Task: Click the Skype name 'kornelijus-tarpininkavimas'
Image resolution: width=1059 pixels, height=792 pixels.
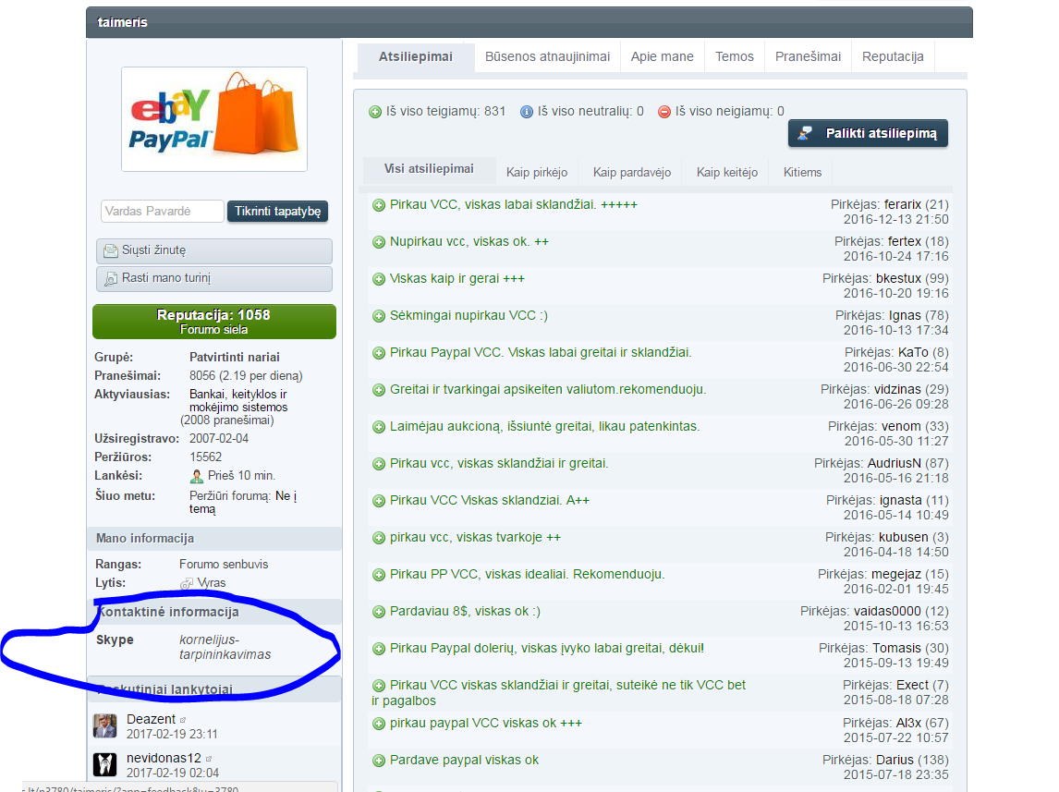Action: point(225,648)
